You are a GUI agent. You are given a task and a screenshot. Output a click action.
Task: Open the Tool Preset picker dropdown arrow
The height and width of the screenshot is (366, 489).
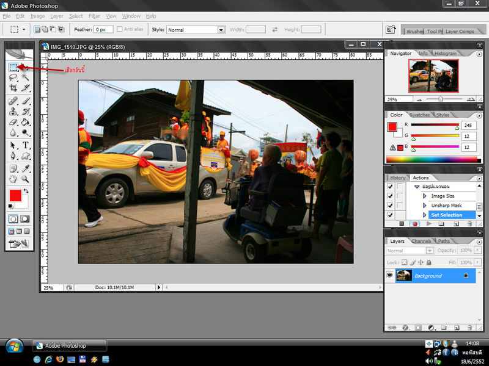24,29
